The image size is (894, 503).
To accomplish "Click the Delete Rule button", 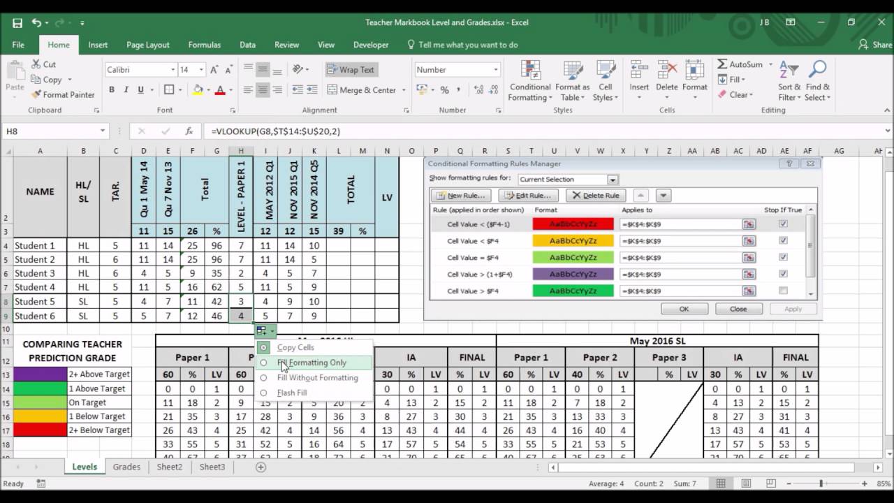I will (x=595, y=196).
